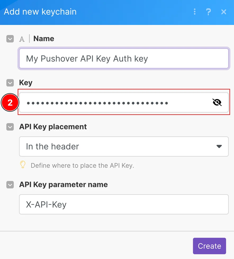
Task: Collapse the API Key placement chevron toggle
Action: coord(10,127)
